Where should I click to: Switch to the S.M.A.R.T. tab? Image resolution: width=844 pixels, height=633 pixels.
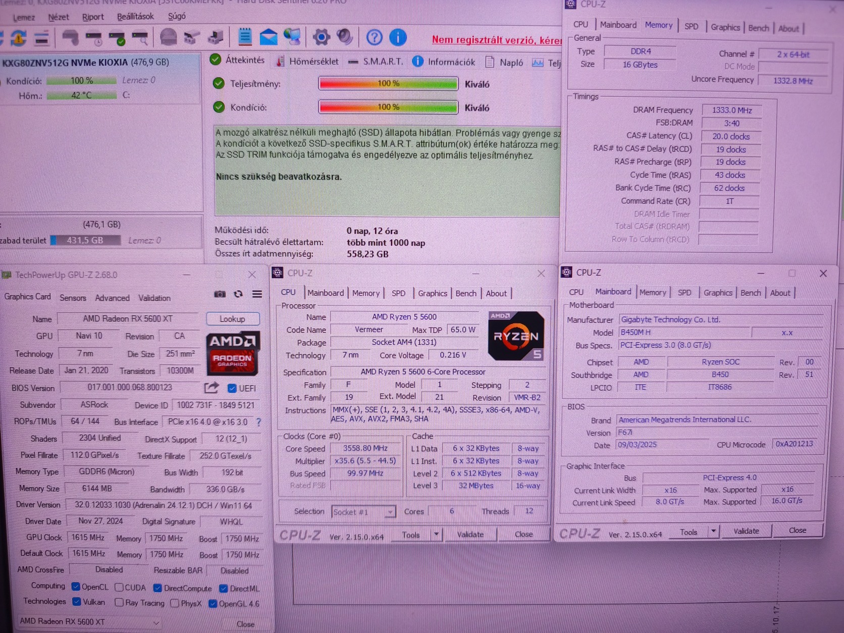coord(376,62)
